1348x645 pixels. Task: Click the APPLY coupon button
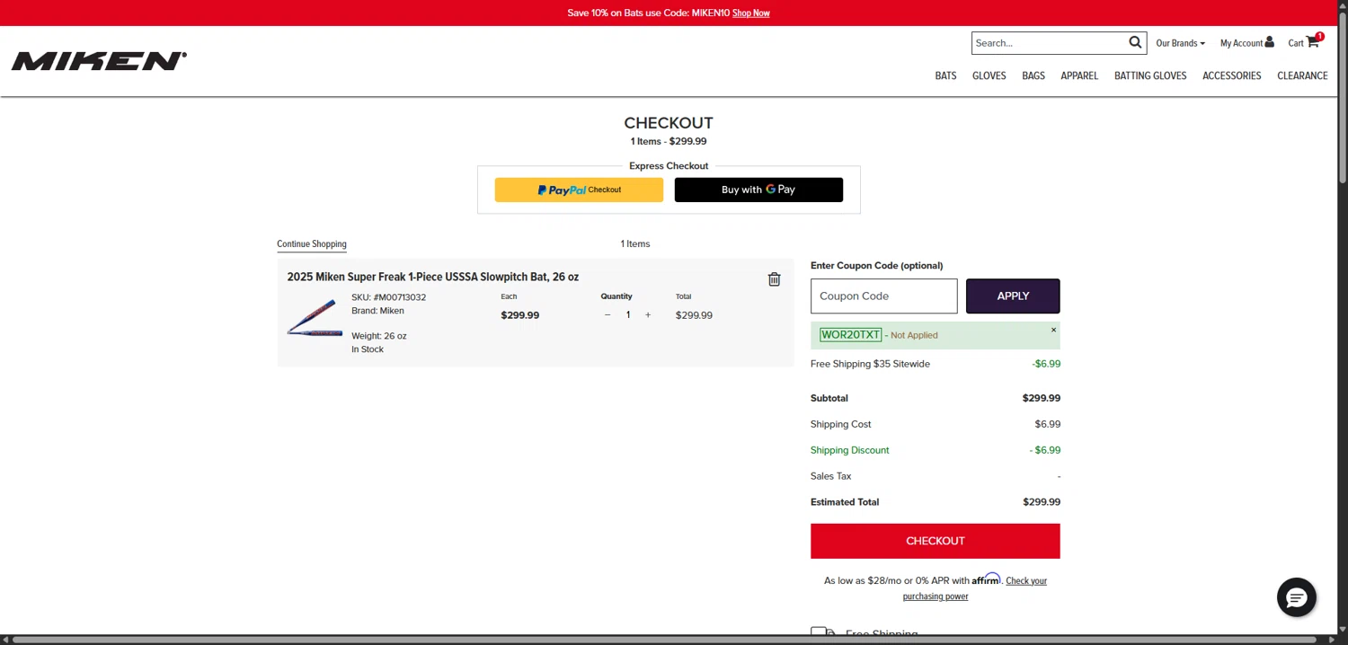(1013, 296)
